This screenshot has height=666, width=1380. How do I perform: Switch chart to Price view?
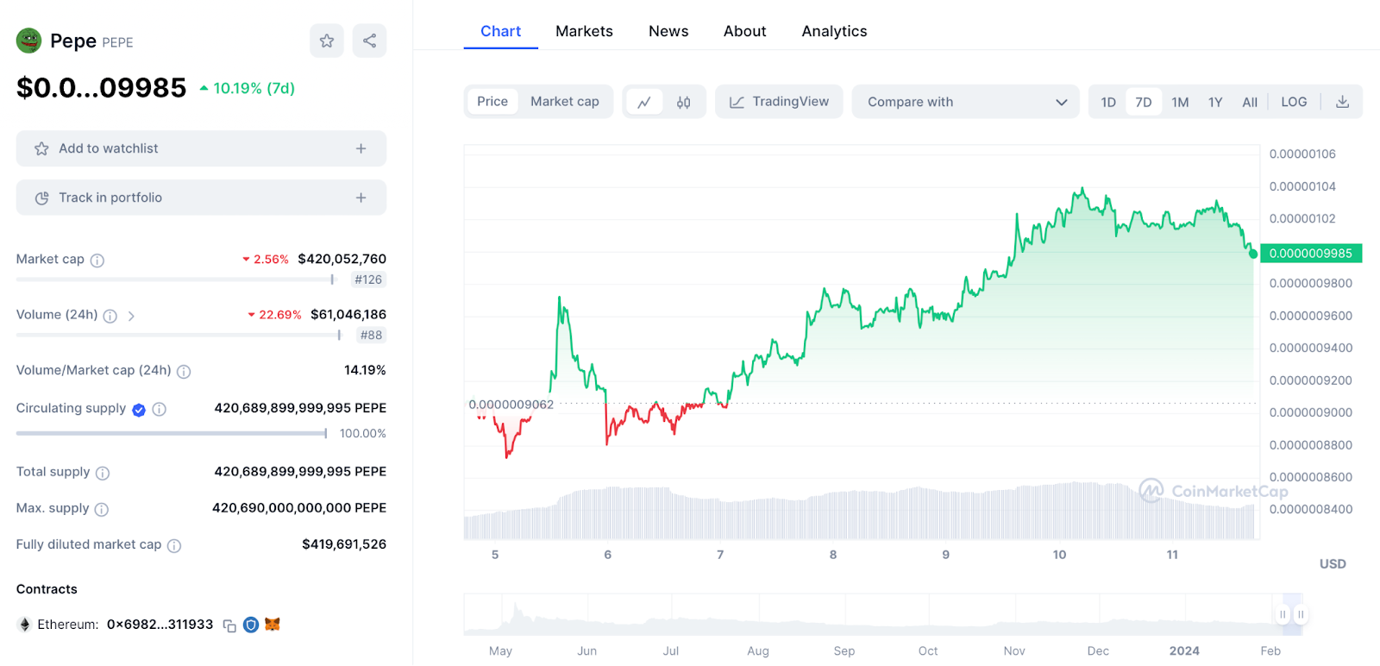(492, 102)
